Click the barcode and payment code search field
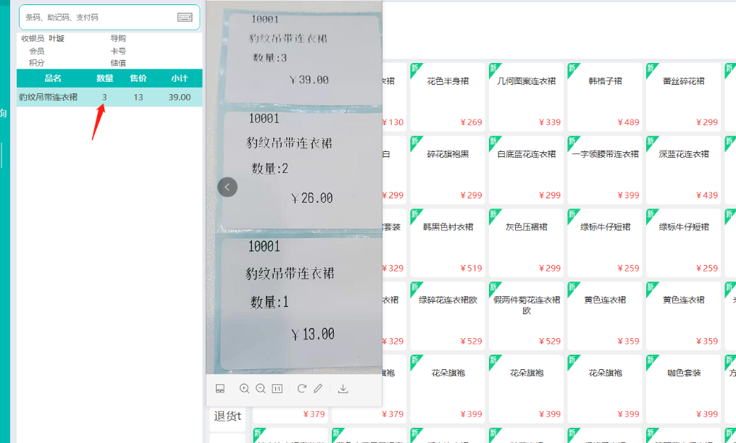 [109, 17]
